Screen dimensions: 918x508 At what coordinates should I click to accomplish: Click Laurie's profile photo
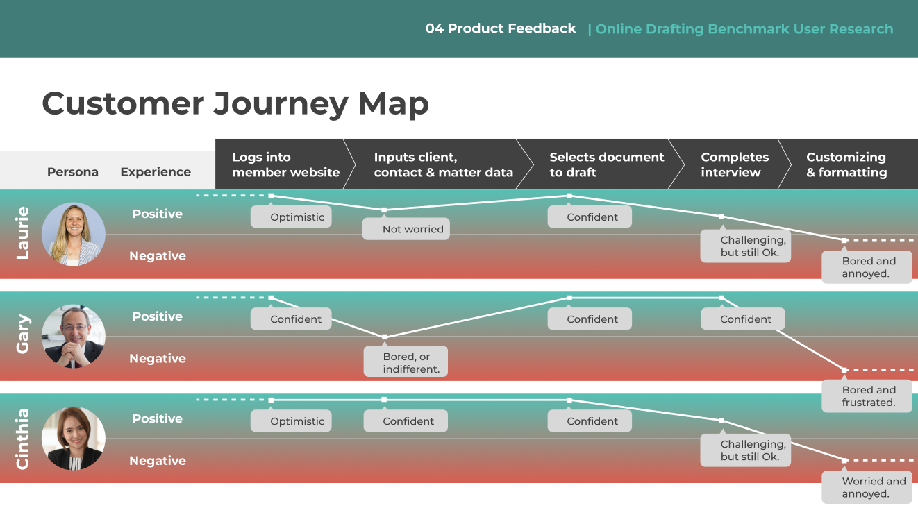click(74, 234)
